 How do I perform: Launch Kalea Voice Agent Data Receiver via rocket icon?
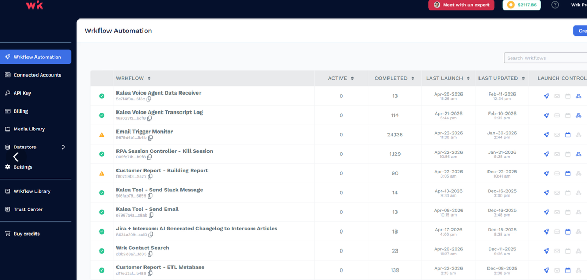[x=546, y=96]
